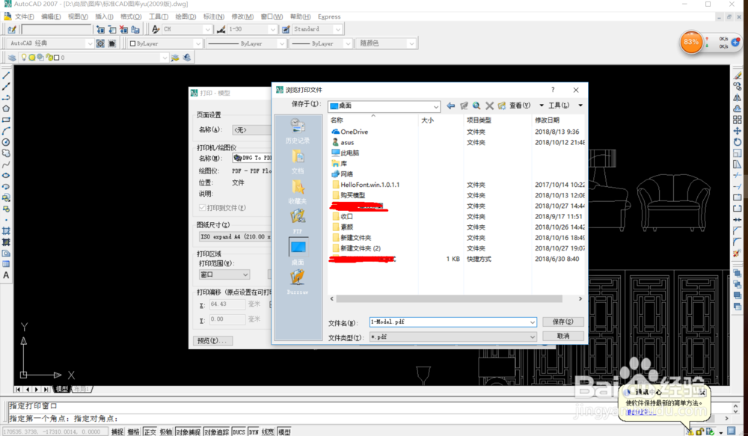Image resolution: width=748 pixels, height=436 pixels.
Task: Click the Workspace Settings gear icon
Action: coord(100,43)
